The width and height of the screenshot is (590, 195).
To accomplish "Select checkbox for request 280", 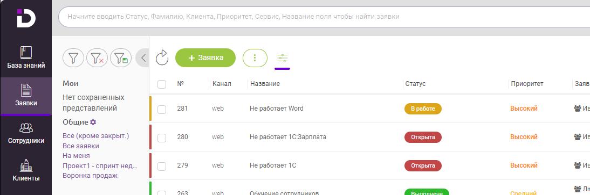I will pos(162,138).
